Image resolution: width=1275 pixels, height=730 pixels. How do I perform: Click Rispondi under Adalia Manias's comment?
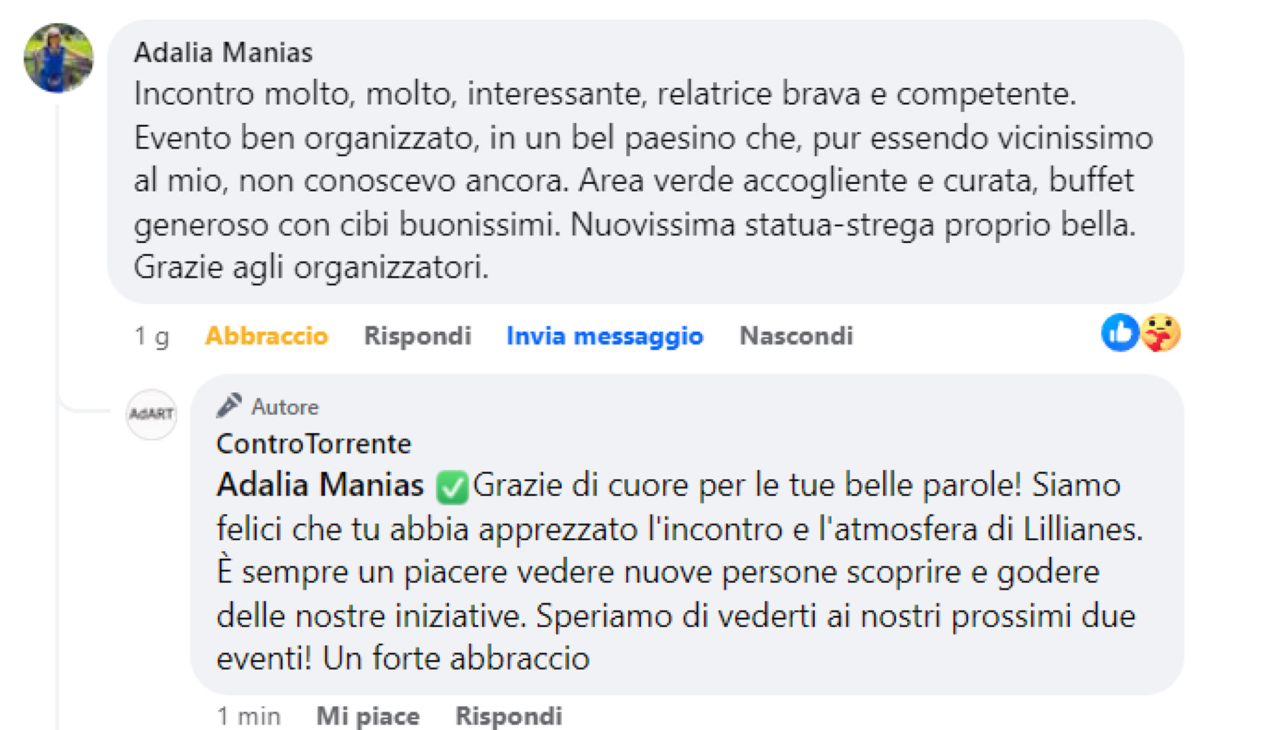click(418, 336)
